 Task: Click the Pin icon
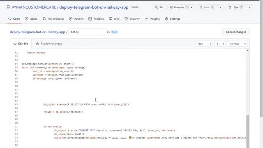click(x=156, y=7)
